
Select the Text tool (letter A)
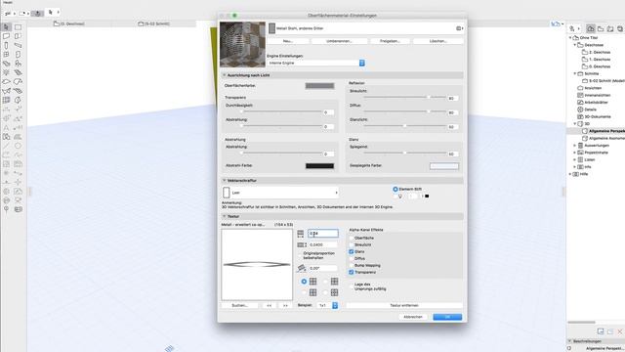pos(7,128)
